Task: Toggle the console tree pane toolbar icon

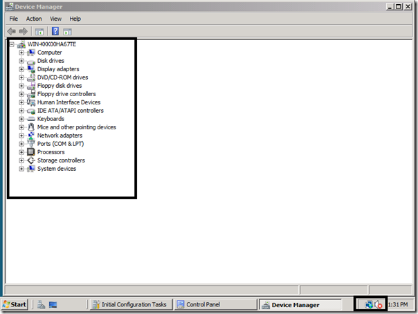Action: 39,32
